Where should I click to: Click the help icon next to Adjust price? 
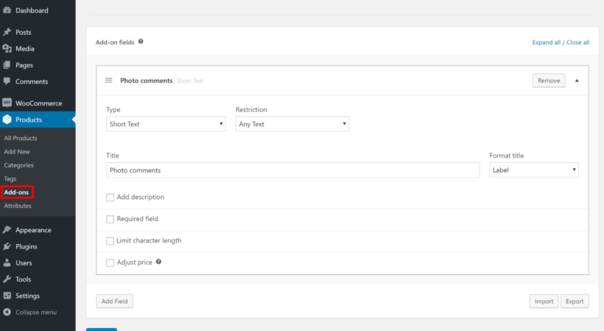[x=158, y=262]
